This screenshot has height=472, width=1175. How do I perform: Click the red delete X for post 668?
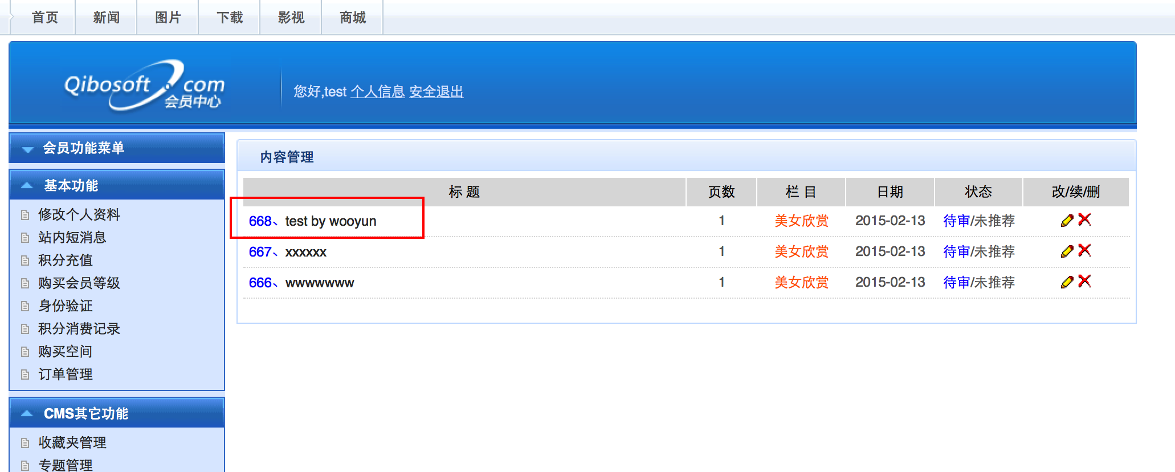coord(1084,219)
